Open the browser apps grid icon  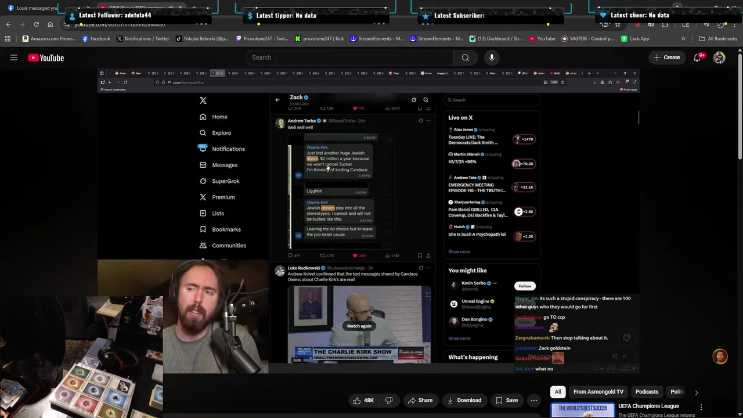[8, 39]
